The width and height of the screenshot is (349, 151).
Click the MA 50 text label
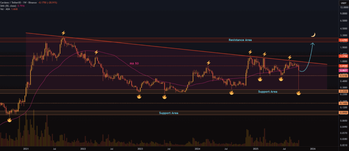[135, 63]
